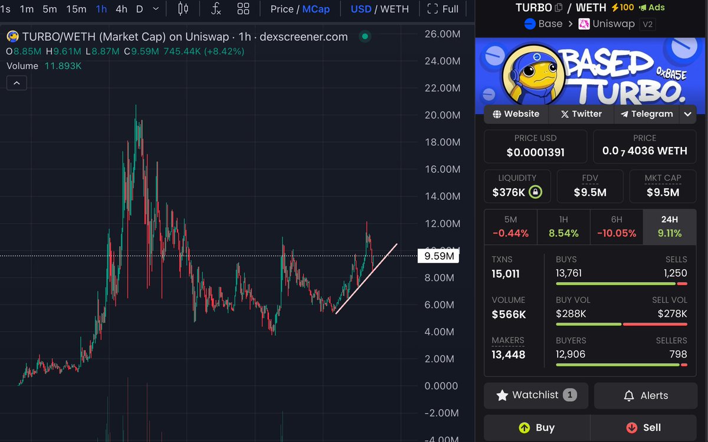
Task: Click the red Sell button
Action: [x=643, y=428]
